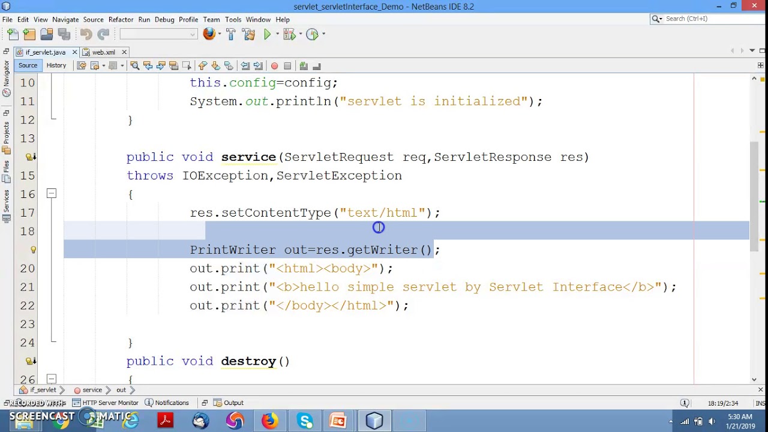Close the web.xml tab
Viewport: 768px width, 432px height.
124,52
